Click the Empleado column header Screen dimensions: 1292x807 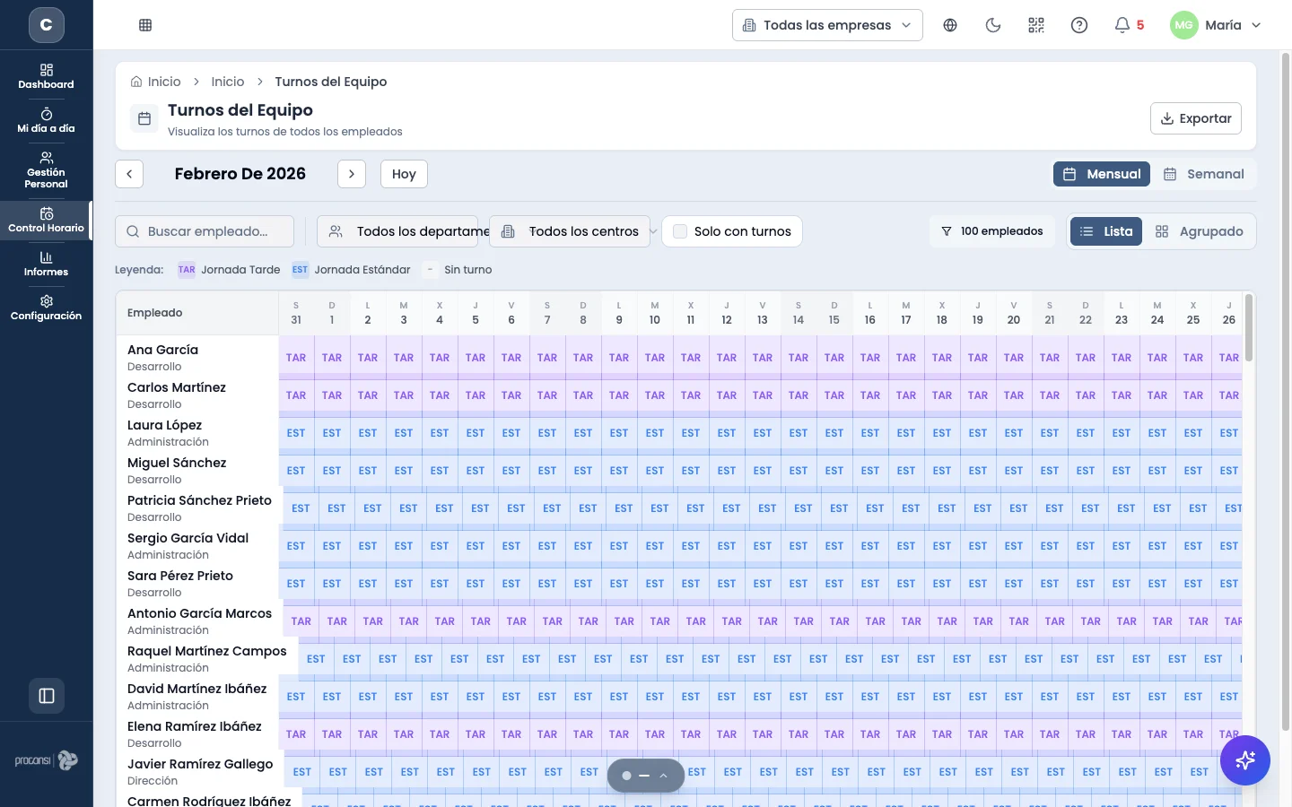tap(197, 313)
